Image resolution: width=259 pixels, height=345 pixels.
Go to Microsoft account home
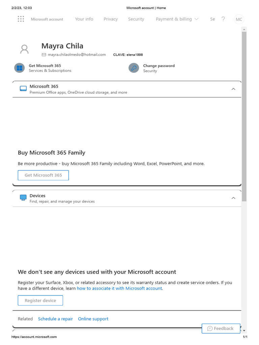click(x=47, y=19)
